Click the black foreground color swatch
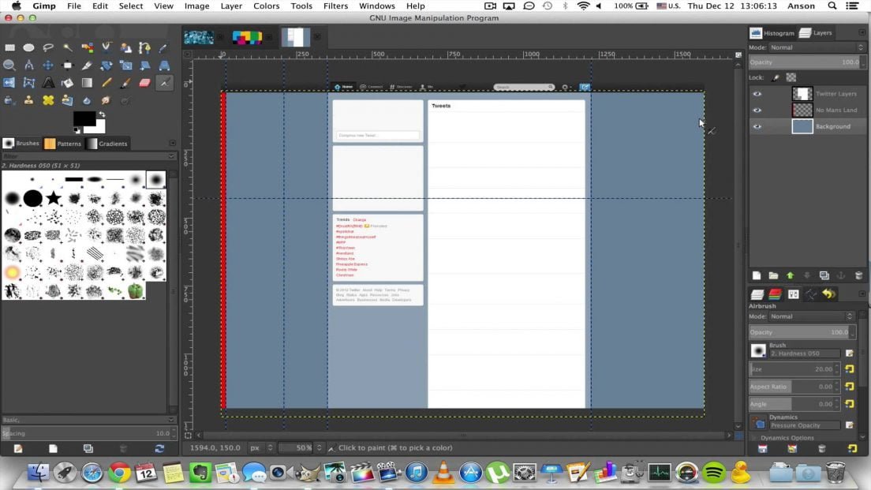Viewport: 871px width, 490px height. (84, 118)
